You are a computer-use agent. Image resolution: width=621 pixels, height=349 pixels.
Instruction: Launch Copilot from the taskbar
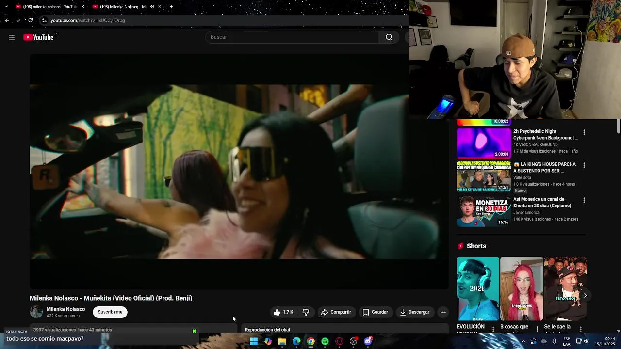click(268, 341)
